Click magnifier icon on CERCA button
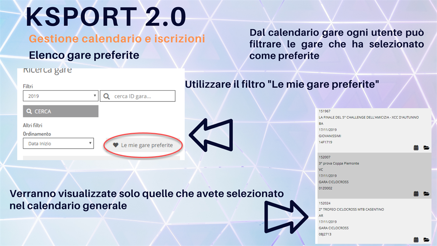The height and width of the screenshot is (246, 437). (x=29, y=112)
